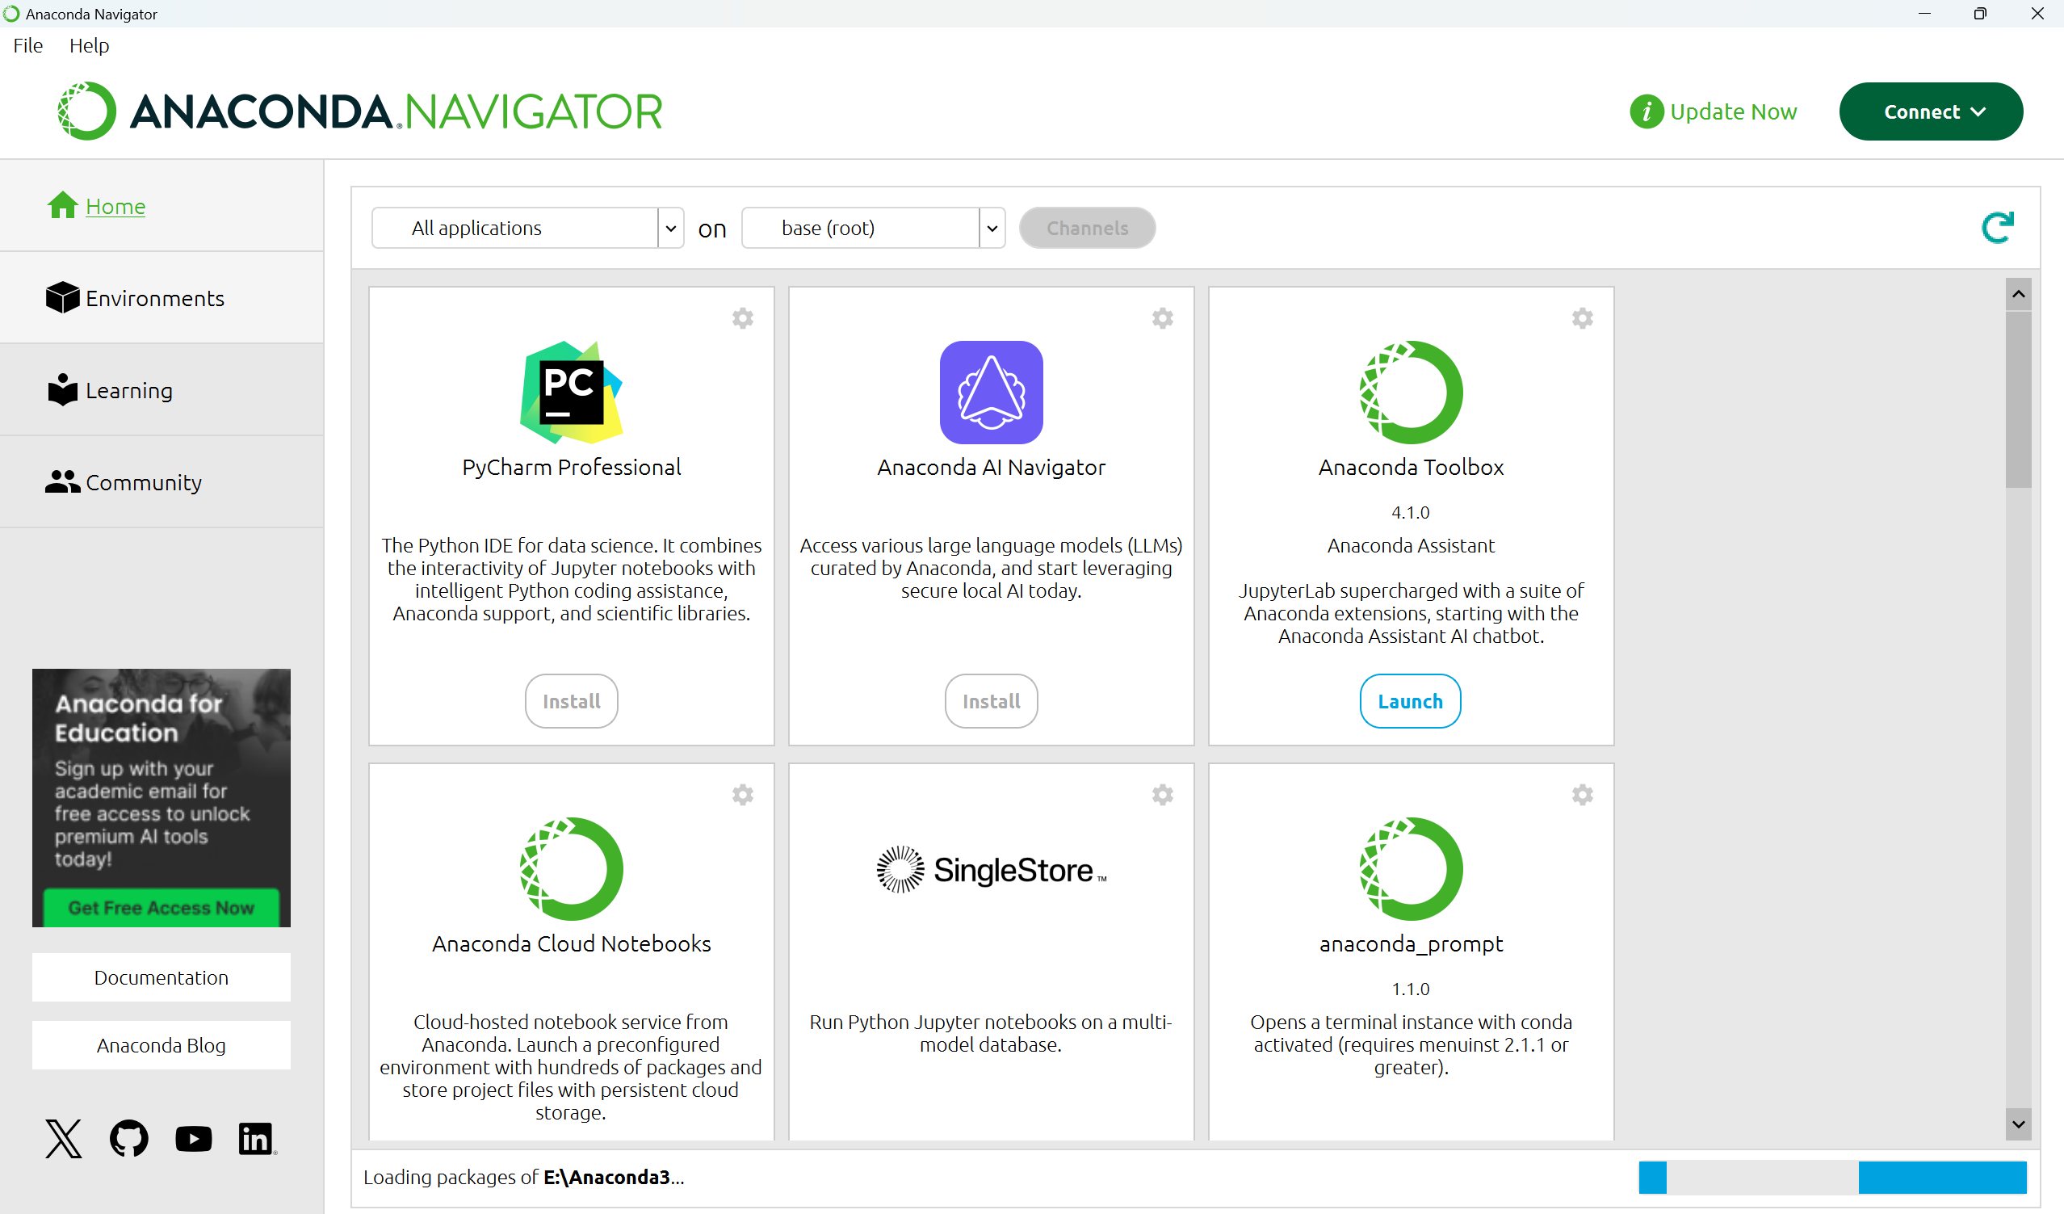Open the Connect dropdown button
The height and width of the screenshot is (1214, 2064).
pyautogui.click(x=1930, y=111)
